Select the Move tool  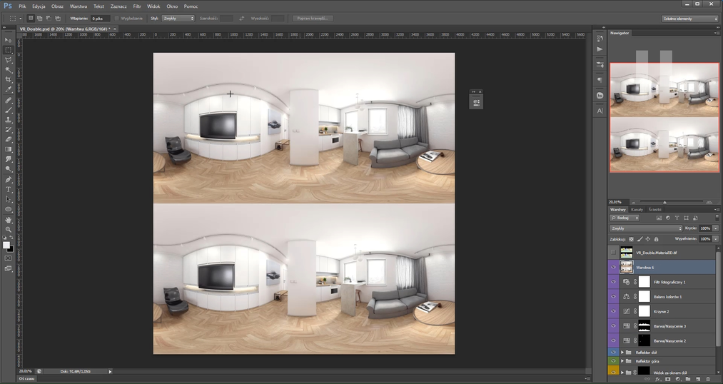tap(9, 40)
